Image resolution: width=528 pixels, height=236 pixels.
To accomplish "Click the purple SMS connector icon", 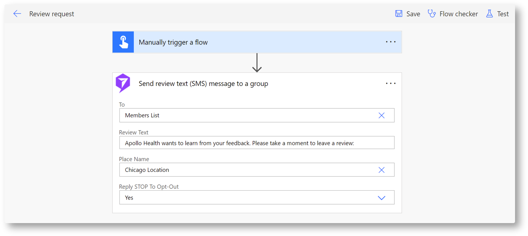I will 123,83.
